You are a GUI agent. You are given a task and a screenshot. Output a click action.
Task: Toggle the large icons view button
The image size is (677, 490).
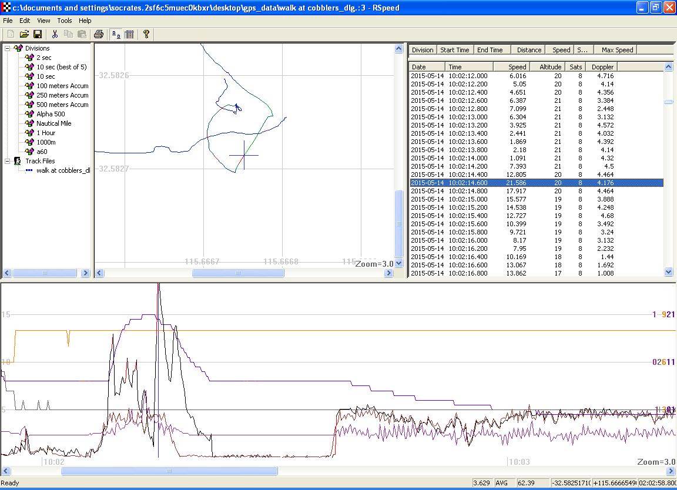[116, 35]
